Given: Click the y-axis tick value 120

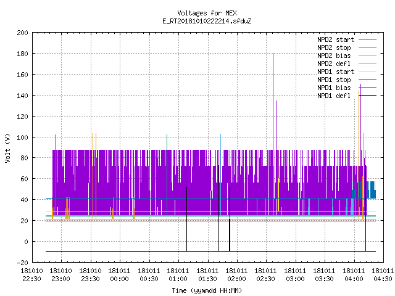Looking at the screenshot, I should 22,117.
